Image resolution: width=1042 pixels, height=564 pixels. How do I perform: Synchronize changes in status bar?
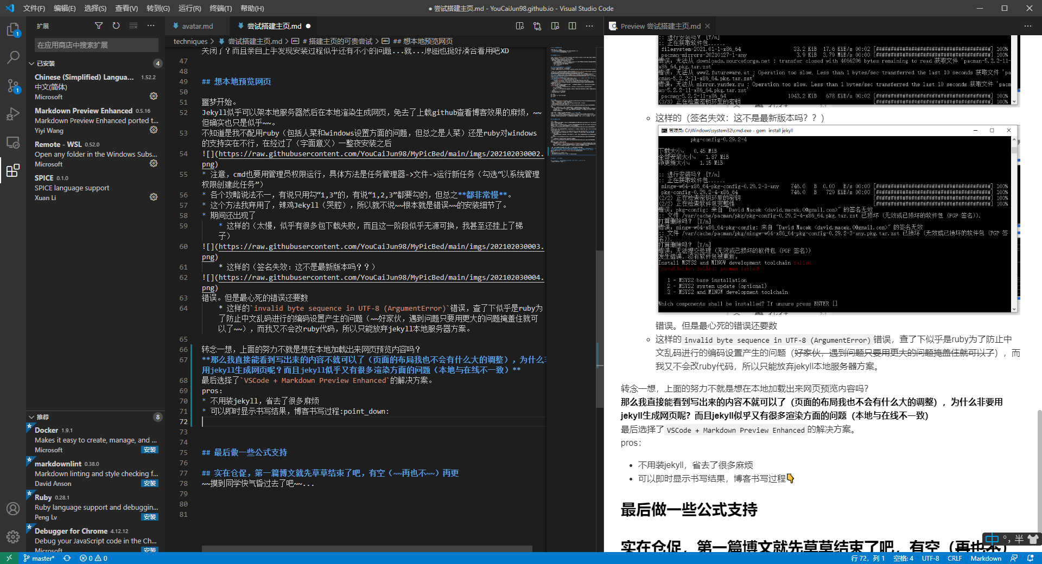(67, 558)
